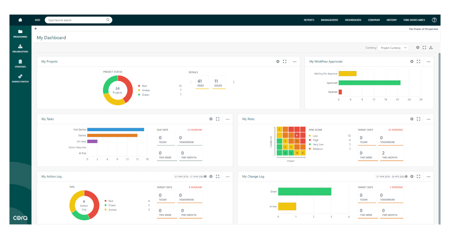Open the My Risks three-dot menu
The height and width of the screenshot is (239, 450).
coord(428,119)
